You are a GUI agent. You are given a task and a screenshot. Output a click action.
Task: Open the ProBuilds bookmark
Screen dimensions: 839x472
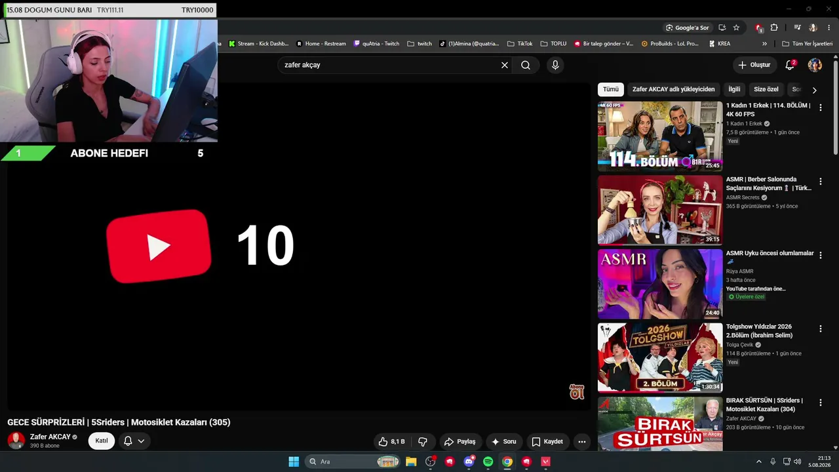click(670, 44)
